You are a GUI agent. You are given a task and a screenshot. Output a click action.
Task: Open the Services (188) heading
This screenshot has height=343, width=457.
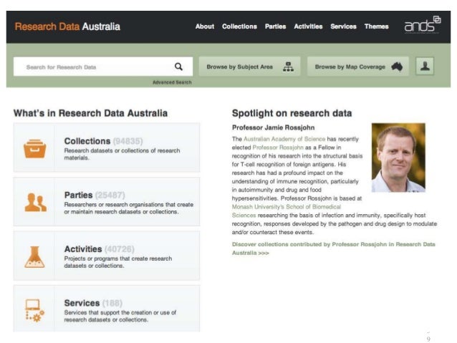[93, 303]
